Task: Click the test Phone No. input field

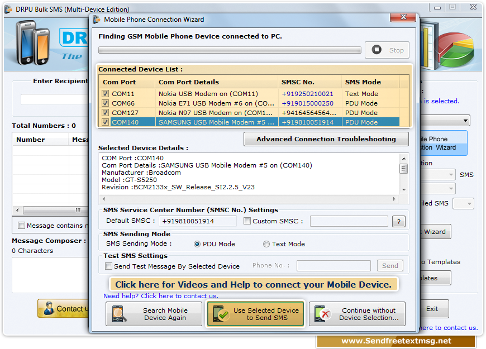Action: pos(333,266)
